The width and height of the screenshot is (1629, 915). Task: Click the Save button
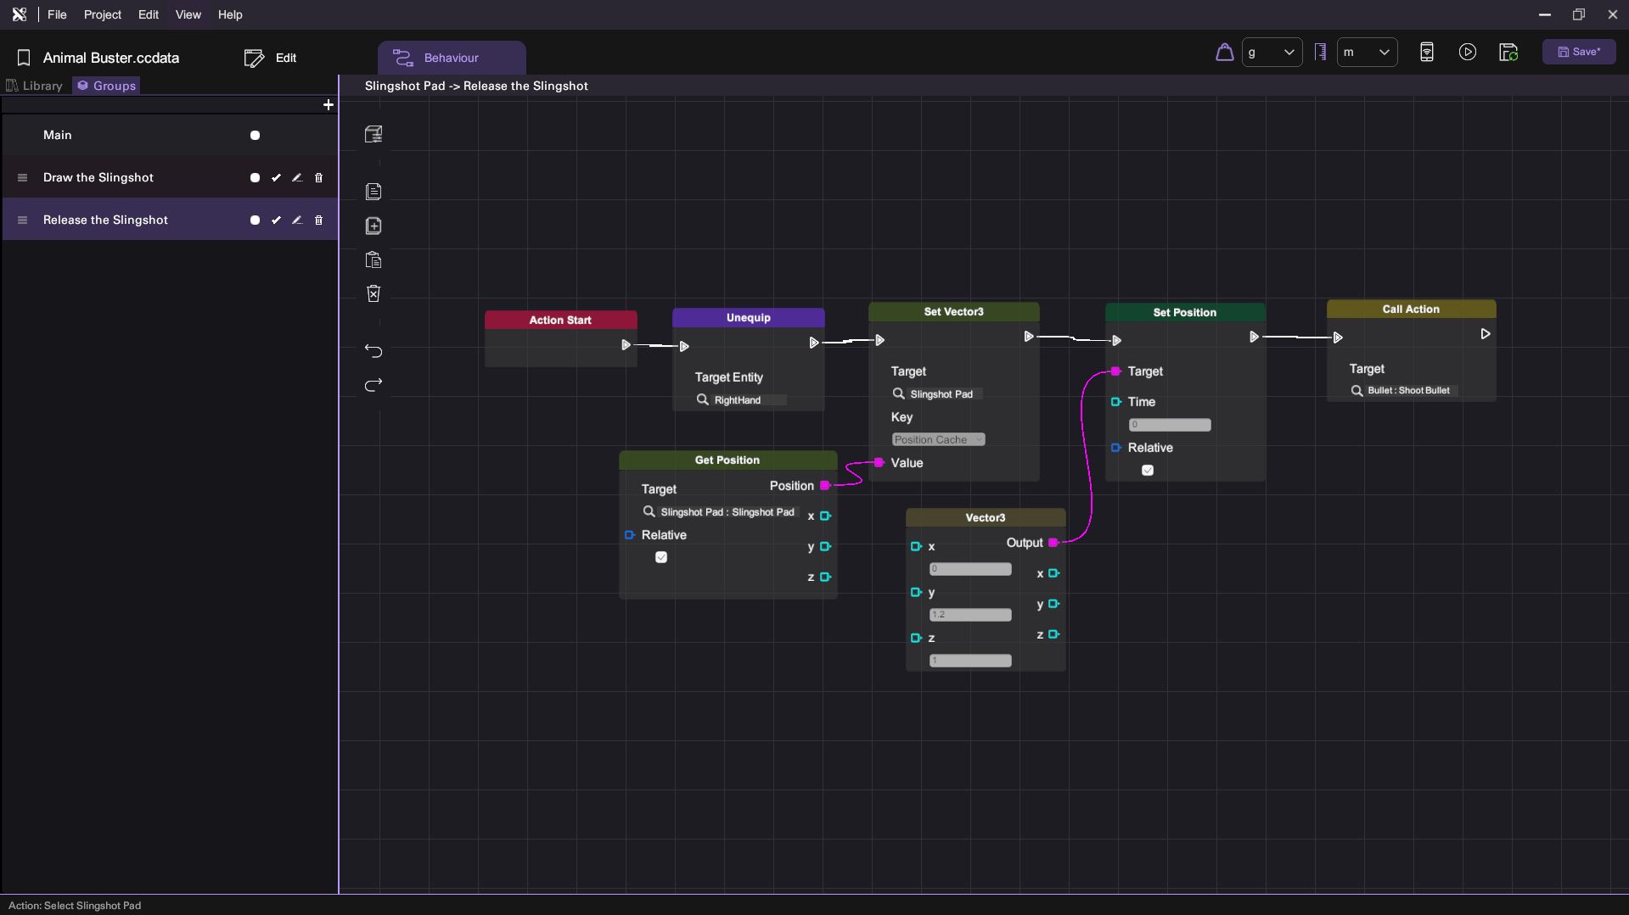[1578, 52]
